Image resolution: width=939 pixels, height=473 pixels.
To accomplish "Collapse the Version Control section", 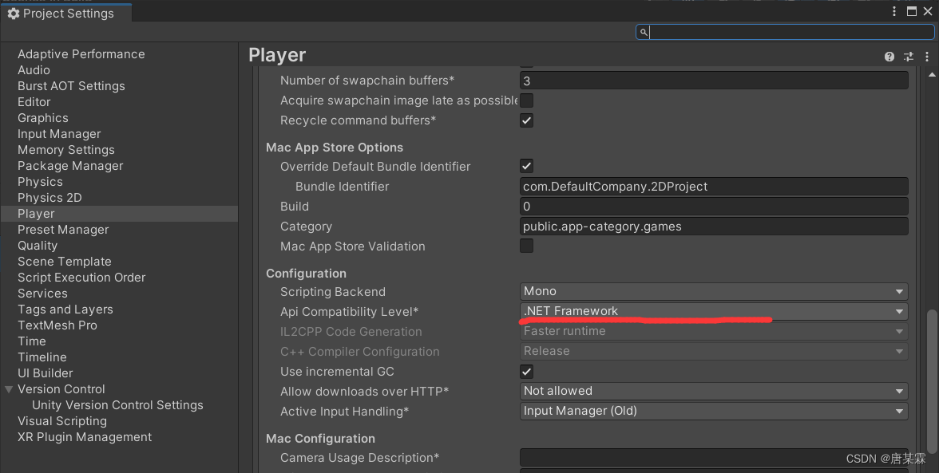I will pyautogui.click(x=10, y=388).
